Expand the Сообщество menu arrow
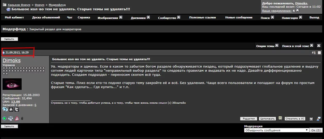 179,17
